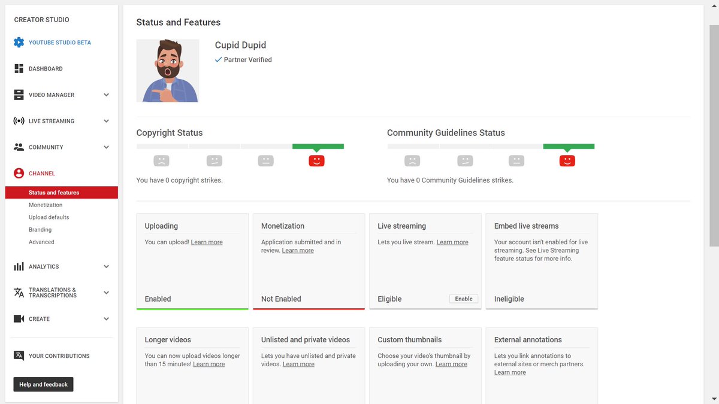The height and width of the screenshot is (404, 719).
Task: Click the green Community Guidelines status bar
Action: [569, 146]
